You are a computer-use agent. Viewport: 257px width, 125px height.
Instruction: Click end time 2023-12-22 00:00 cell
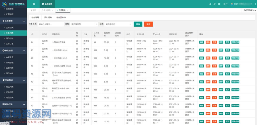(174, 42)
